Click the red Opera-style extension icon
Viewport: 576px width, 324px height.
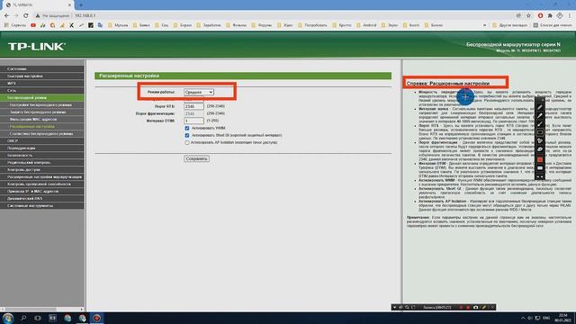point(540,15)
